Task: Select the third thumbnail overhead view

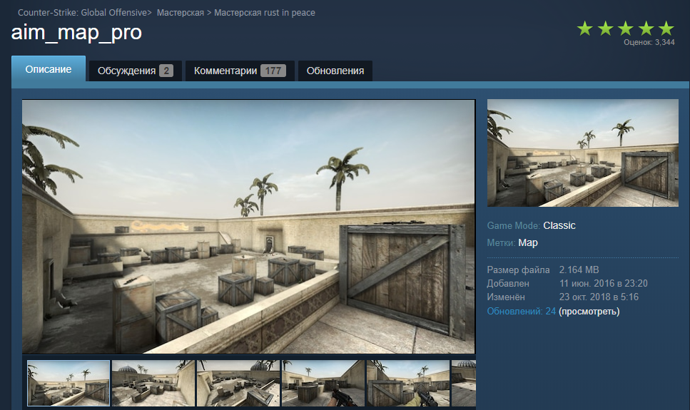Action: pyautogui.click(x=238, y=383)
